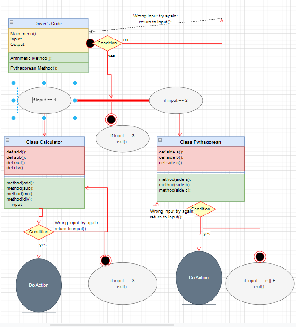Click top-right resize handle of selected ellipse

point(75,83)
